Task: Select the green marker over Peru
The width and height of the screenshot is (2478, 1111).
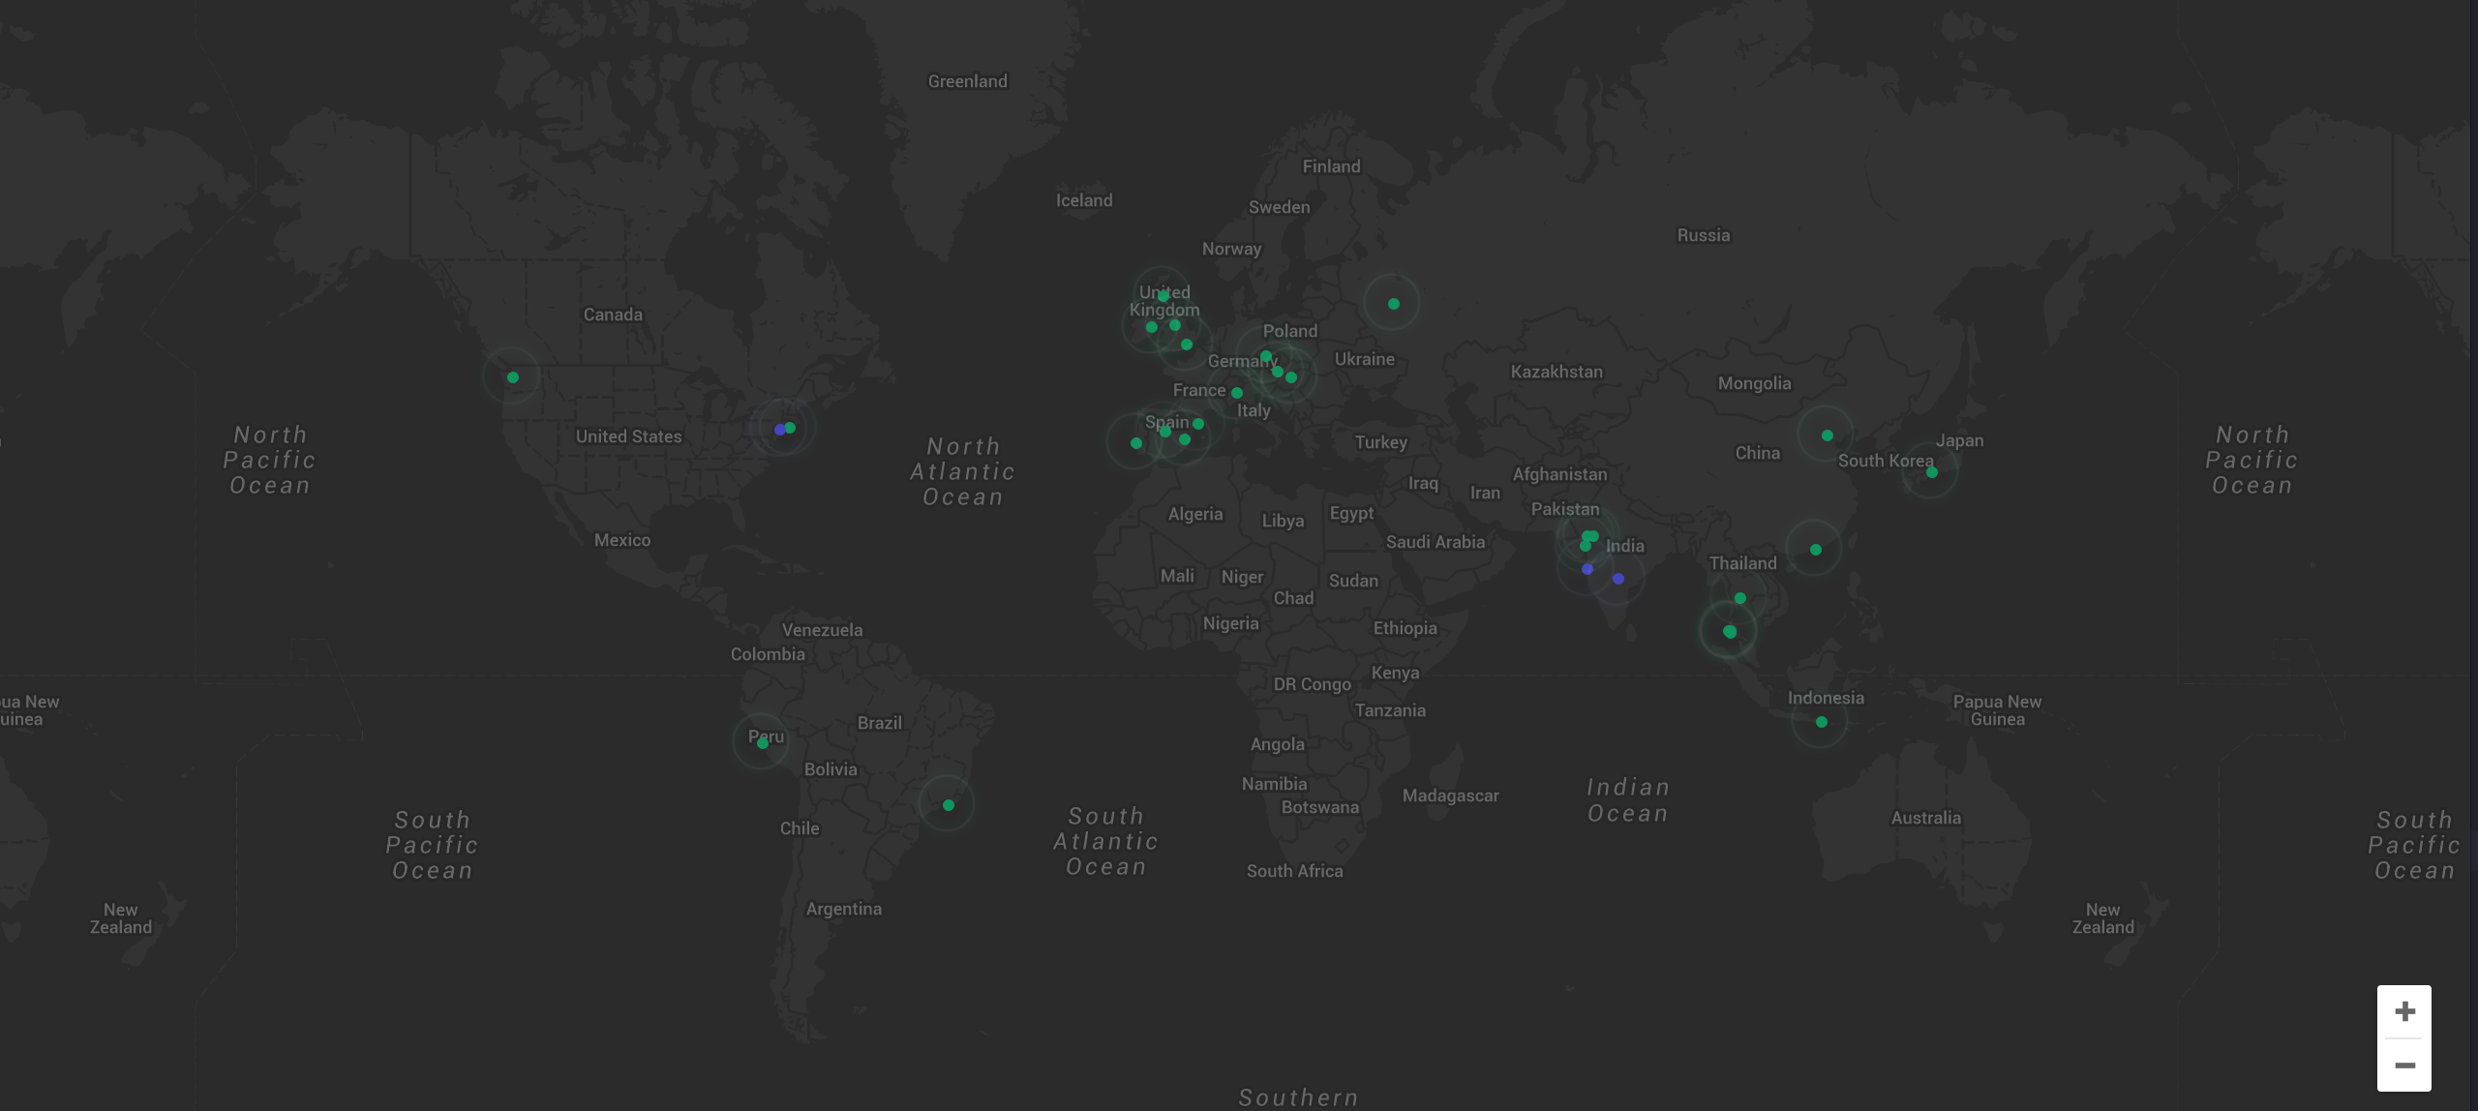Action: click(763, 742)
